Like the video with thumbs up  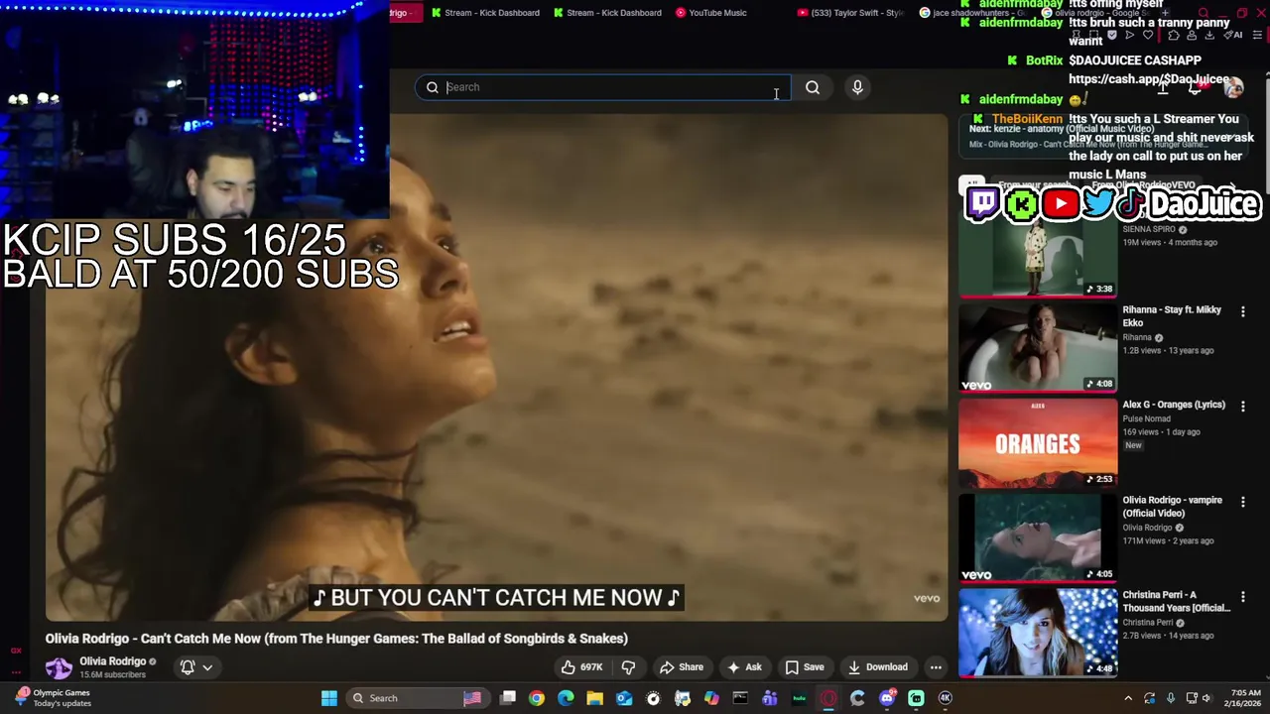coord(582,667)
